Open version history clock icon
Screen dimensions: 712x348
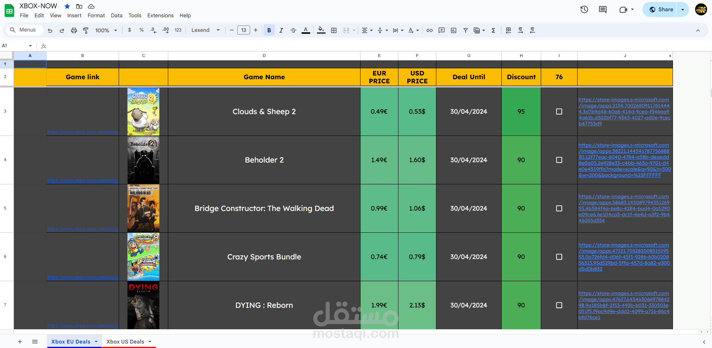coord(584,10)
